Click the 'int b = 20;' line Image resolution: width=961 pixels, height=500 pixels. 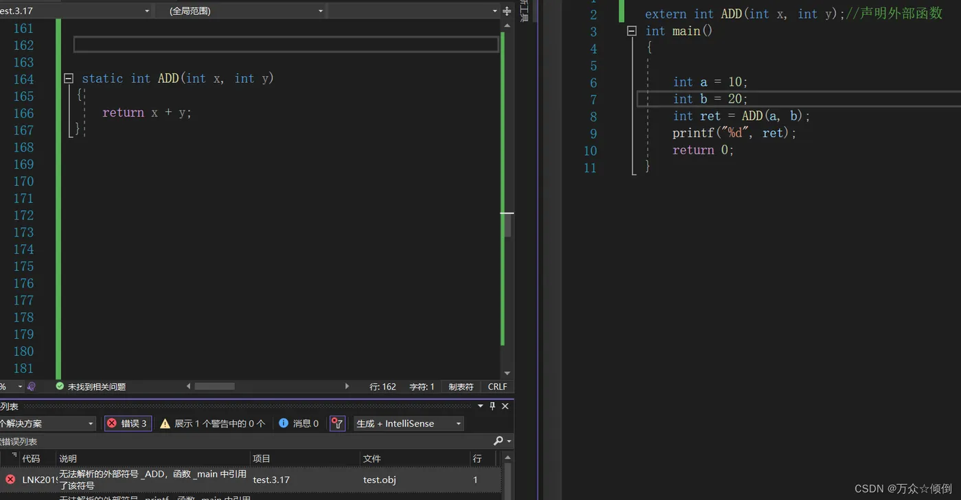point(710,99)
